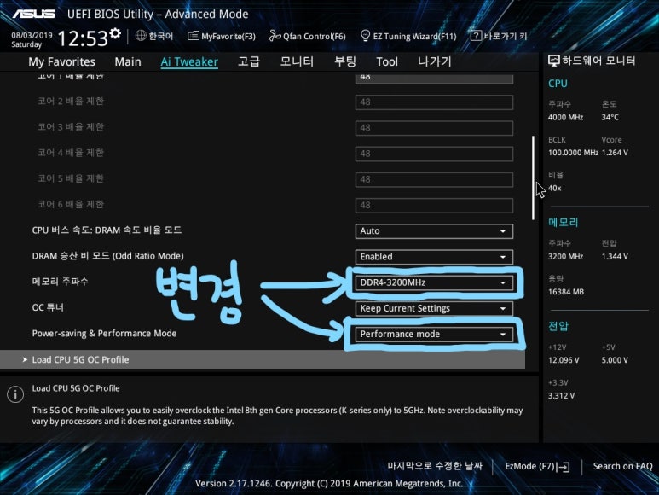Click CPU temperature 34°C value
The height and width of the screenshot is (495, 659).
(x=610, y=117)
